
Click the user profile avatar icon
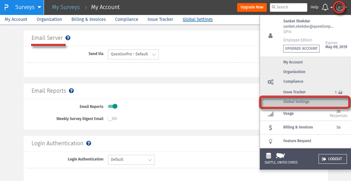pyautogui.click(x=340, y=7)
